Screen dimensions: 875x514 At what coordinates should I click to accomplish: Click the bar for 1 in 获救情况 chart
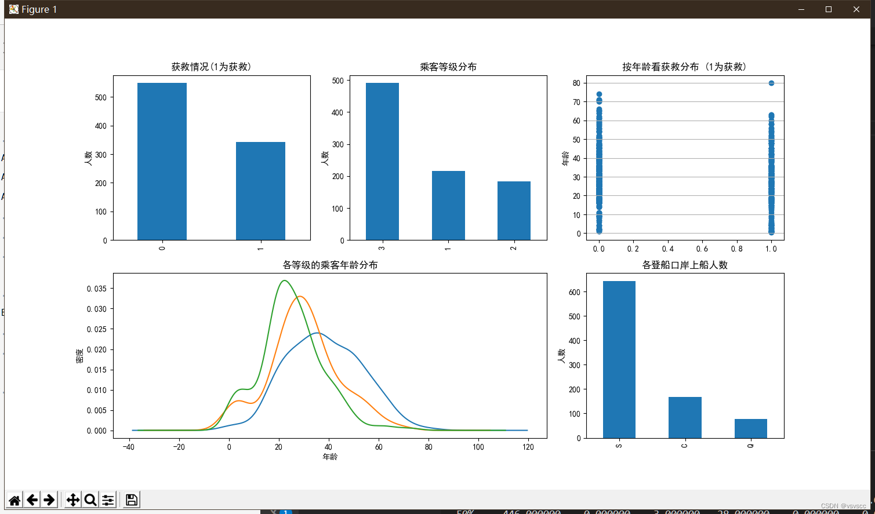click(x=260, y=191)
